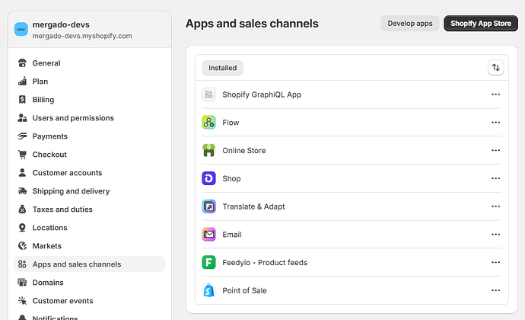Screen dimensions: 525x320
Task: Click the Shop app icon
Action: point(209,178)
